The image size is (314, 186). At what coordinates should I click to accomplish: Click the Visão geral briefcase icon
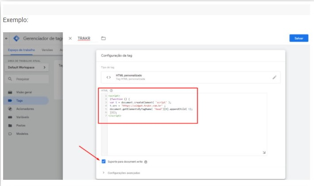click(10, 92)
